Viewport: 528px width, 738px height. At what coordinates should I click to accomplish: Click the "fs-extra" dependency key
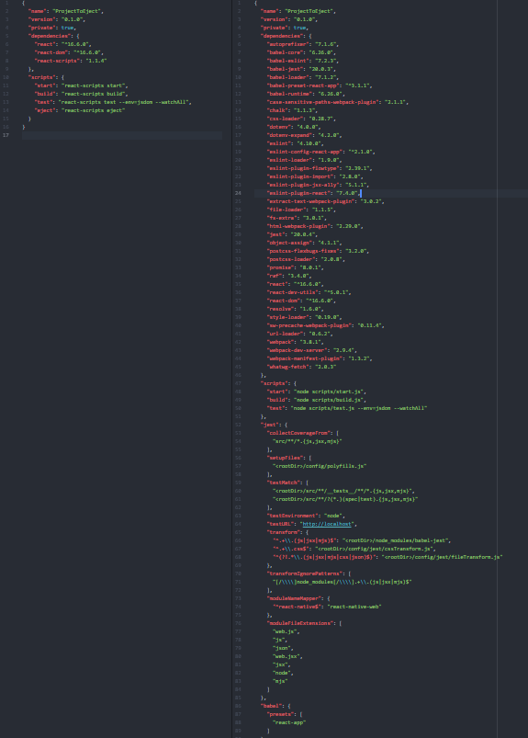(283, 218)
